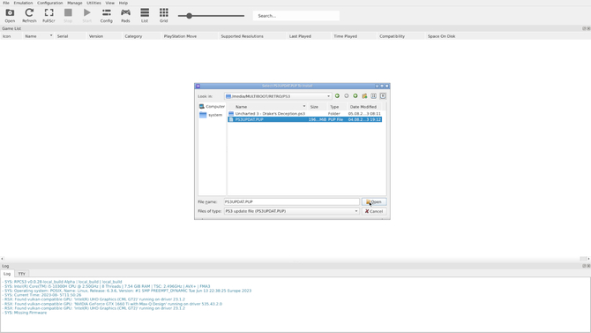Click the Start emulation icon

point(87,16)
